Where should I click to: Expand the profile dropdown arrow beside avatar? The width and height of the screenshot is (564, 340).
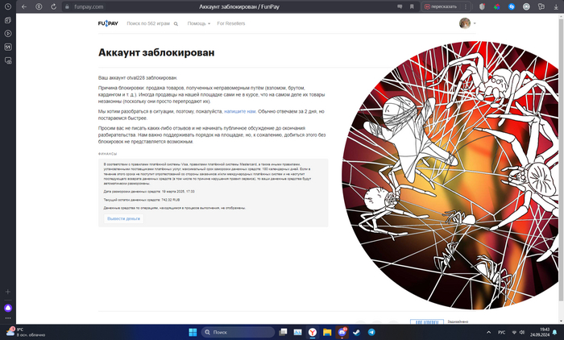[475, 23]
